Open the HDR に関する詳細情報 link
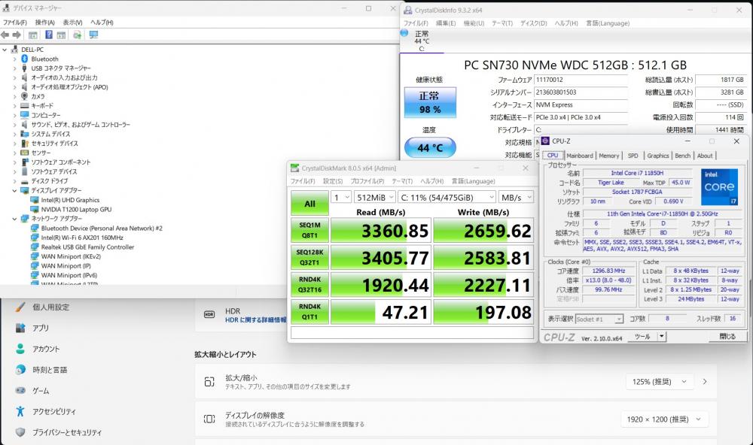Screen dimensions: 753x445 pyautogui.click(x=256, y=320)
